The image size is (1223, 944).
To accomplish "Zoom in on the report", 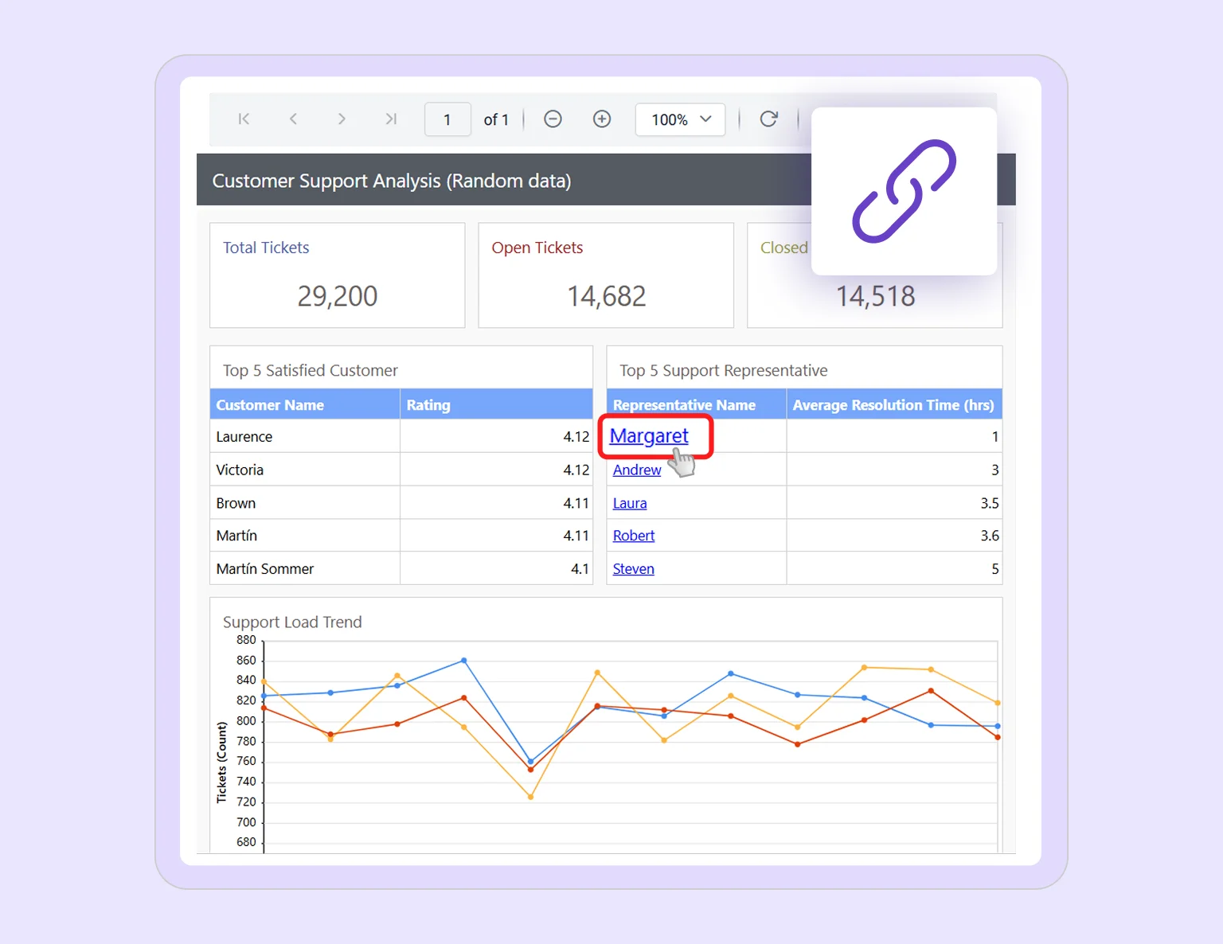I will 602,119.
